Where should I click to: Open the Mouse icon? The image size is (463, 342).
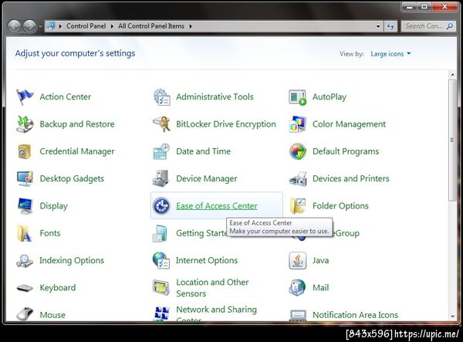25,313
